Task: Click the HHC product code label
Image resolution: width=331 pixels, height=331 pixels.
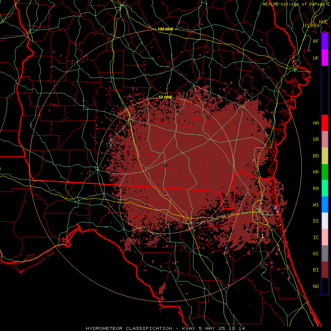Action: tap(323, 22)
